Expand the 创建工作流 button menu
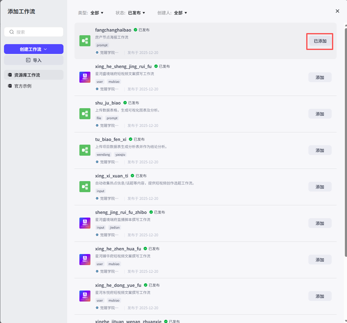This screenshot has height=323, width=347. point(34,49)
